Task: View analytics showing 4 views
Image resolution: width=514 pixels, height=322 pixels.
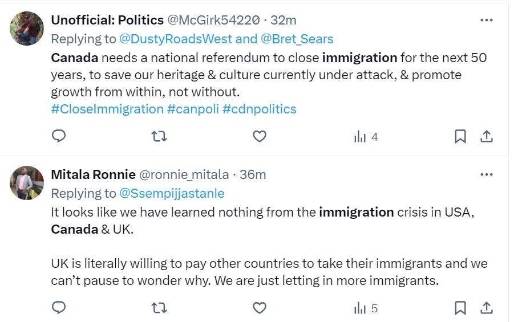Action: (366, 137)
